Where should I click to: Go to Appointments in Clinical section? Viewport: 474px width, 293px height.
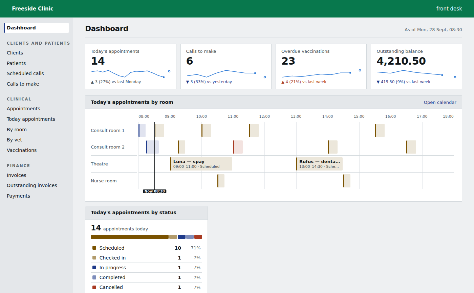tap(23, 109)
